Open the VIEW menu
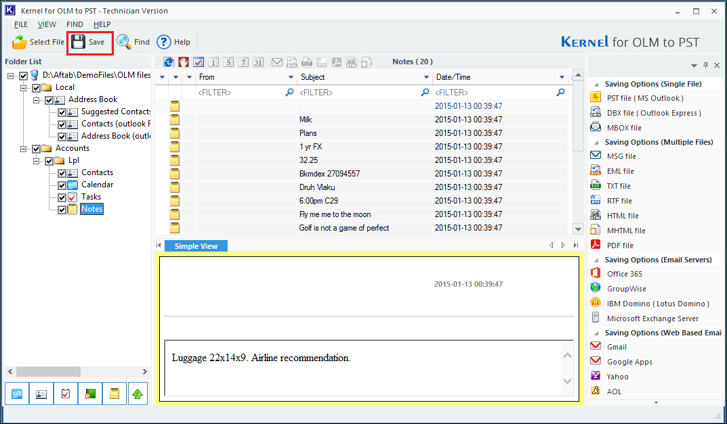Viewport: 727px width, 424px height. [47, 24]
